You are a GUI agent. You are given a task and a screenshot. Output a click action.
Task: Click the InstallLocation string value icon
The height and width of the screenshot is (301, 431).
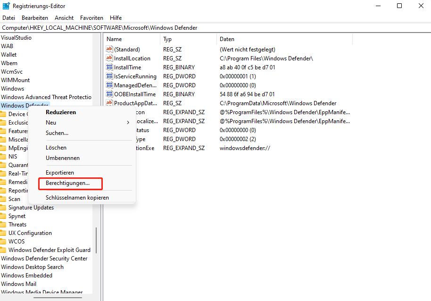pos(109,58)
